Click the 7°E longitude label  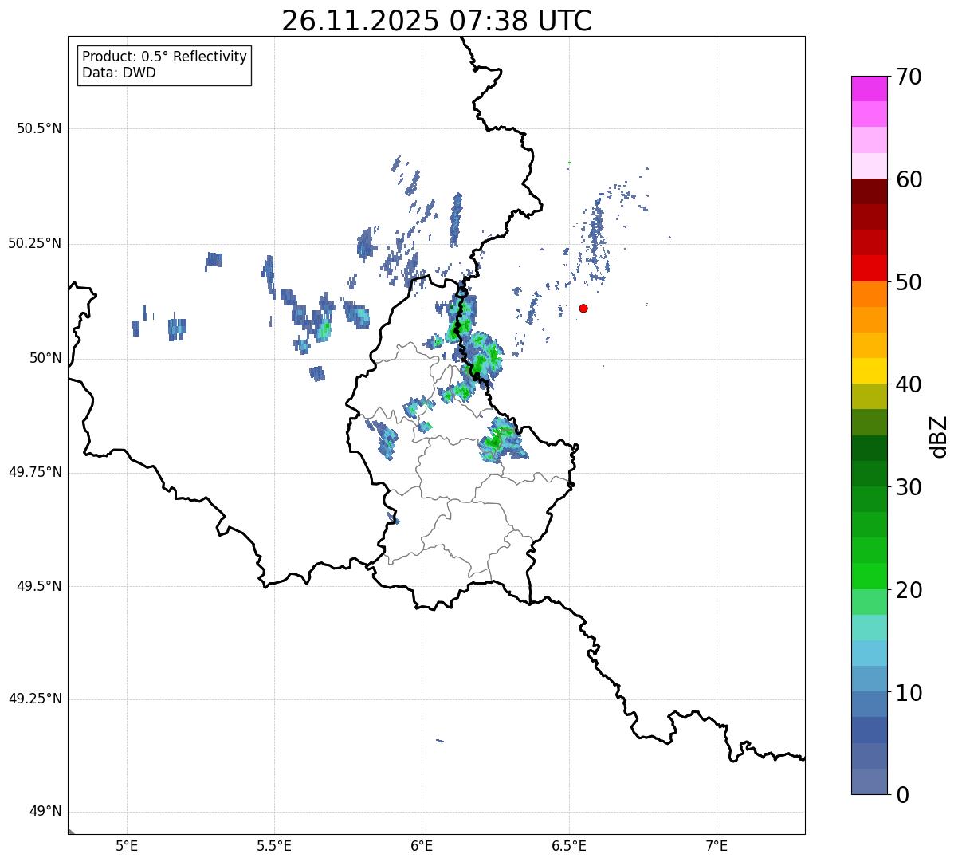pyautogui.click(x=717, y=845)
